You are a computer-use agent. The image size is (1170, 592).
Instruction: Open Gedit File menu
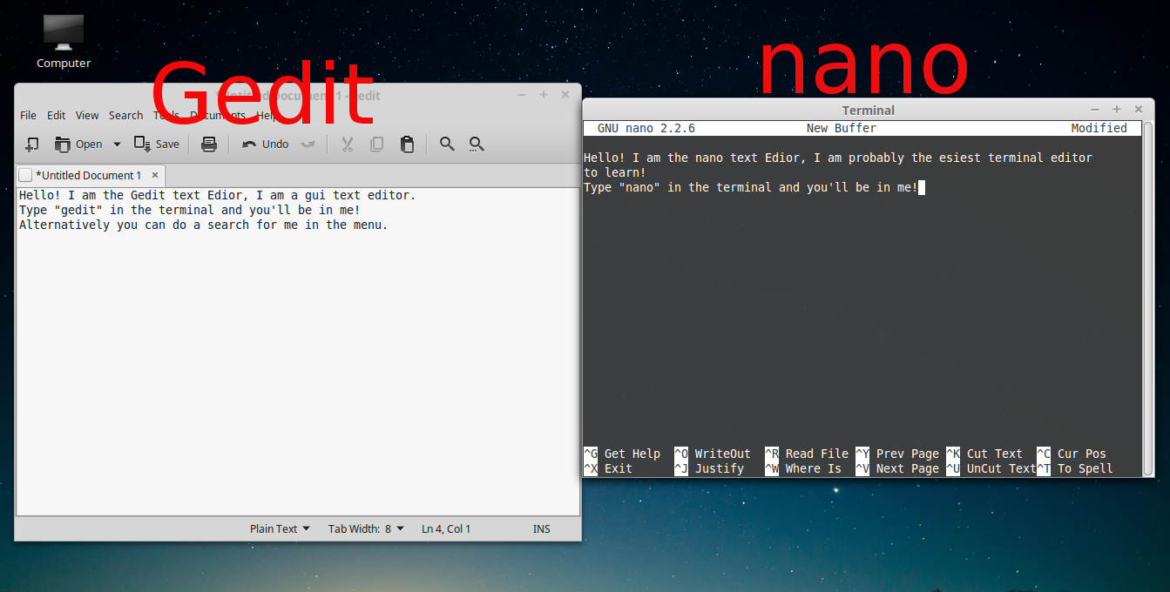coord(28,115)
